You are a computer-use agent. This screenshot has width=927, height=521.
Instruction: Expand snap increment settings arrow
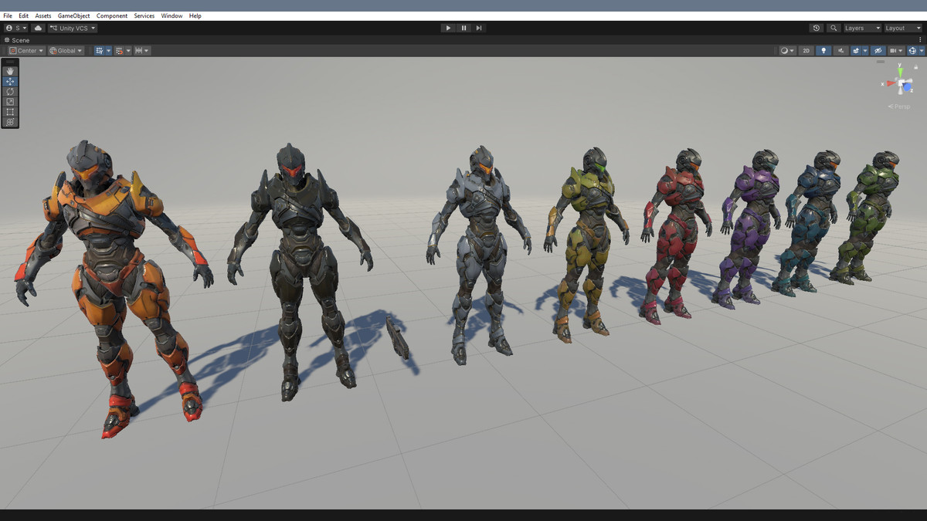147,51
